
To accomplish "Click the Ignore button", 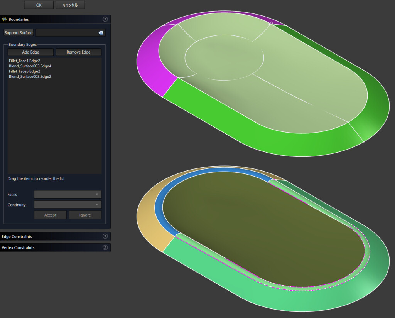I will point(85,215).
